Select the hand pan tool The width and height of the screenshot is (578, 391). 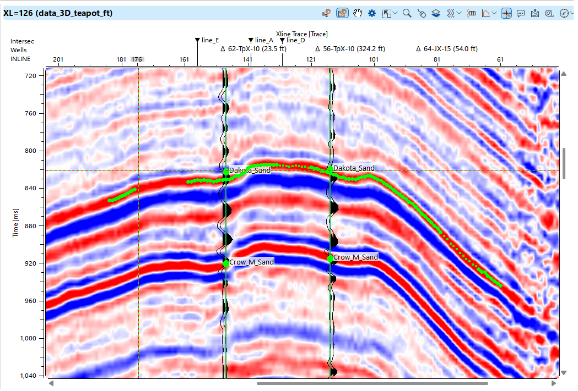[357, 13]
